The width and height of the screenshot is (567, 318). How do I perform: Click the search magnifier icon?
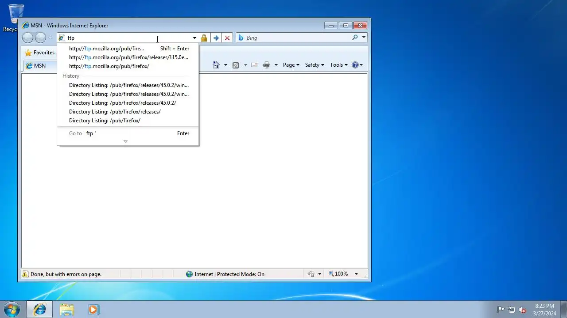[x=355, y=38]
